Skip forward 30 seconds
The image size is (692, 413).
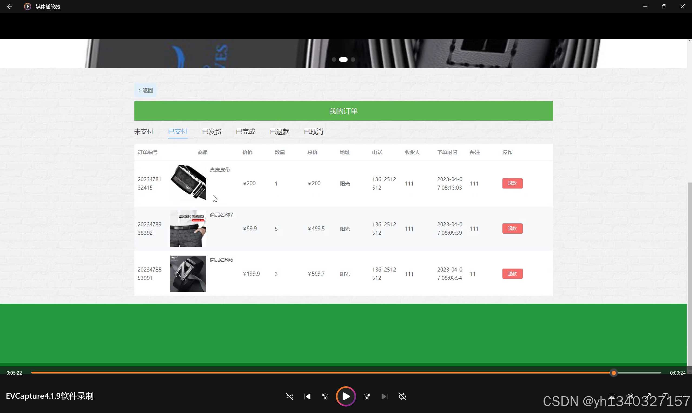(367, 396)
